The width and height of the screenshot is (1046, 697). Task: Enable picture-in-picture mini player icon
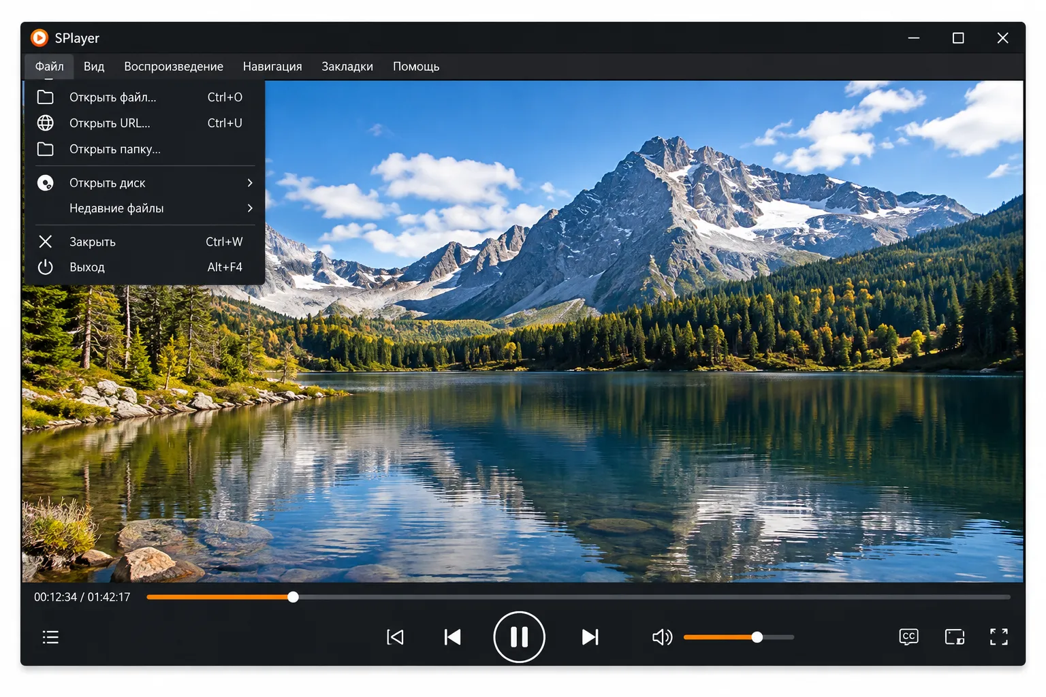pos(955,637)
